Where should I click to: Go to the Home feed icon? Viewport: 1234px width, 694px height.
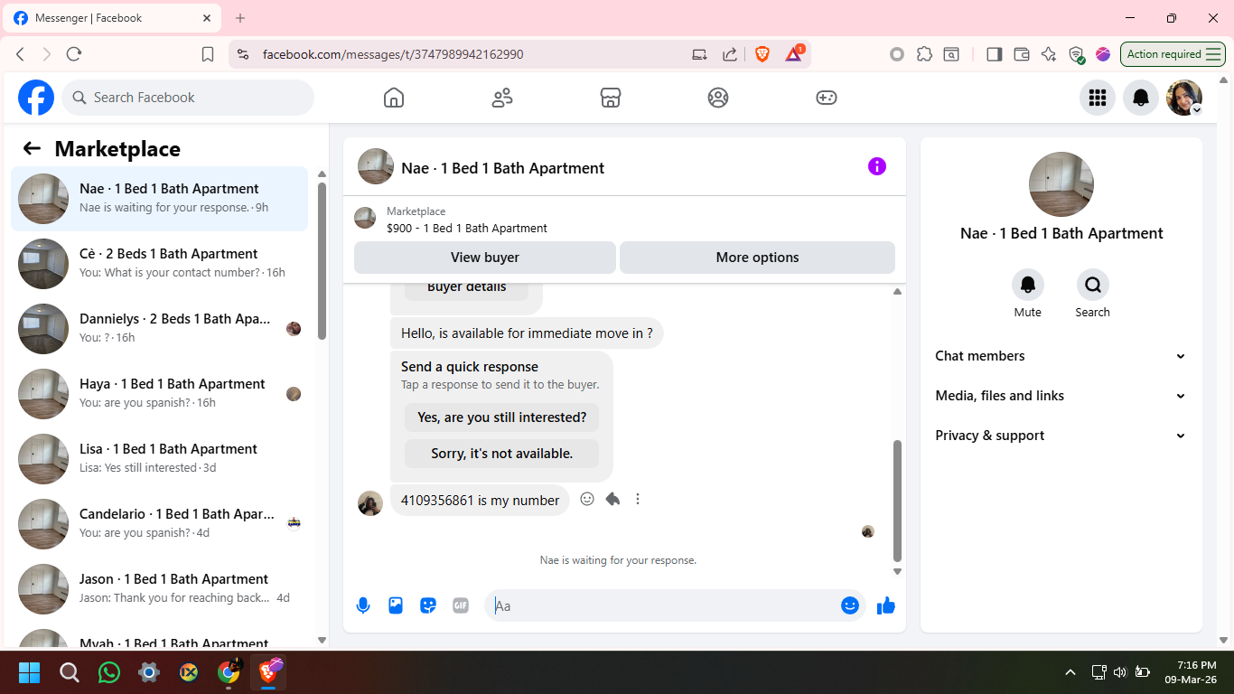click(394, 98)
